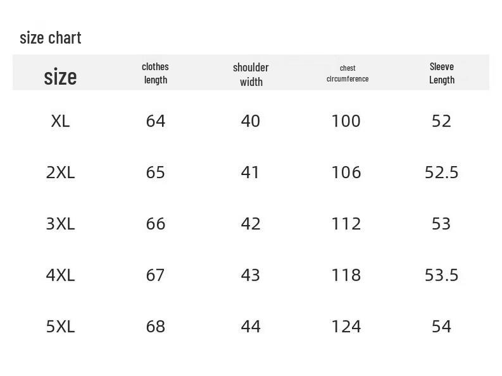Select chest circumference value 100
Image resolution: width=502 pixels, height=376 pixels.
click(346, 121)
